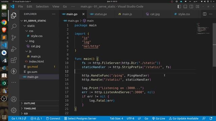Screen dimensions: 216x121
Task: Toggle the bottom panel layout icon
Action: 185,6
